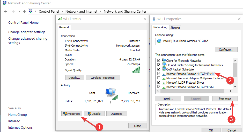Toggle Internet Protocol Version 4 checkbox
This screenshot has height=132, width=243.
pos(159,74)
